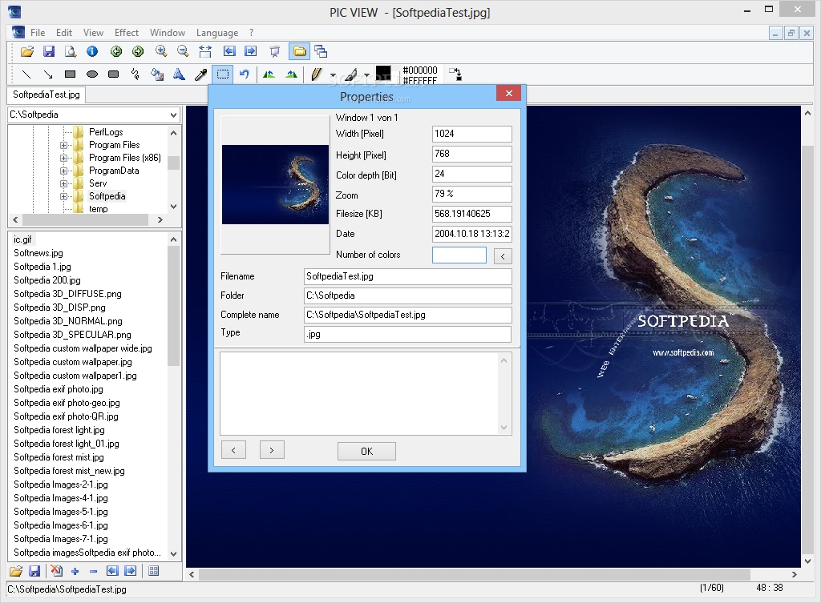Select the filled rectangle tool
The width and height of the screenshot is (821, 603).
71,74
